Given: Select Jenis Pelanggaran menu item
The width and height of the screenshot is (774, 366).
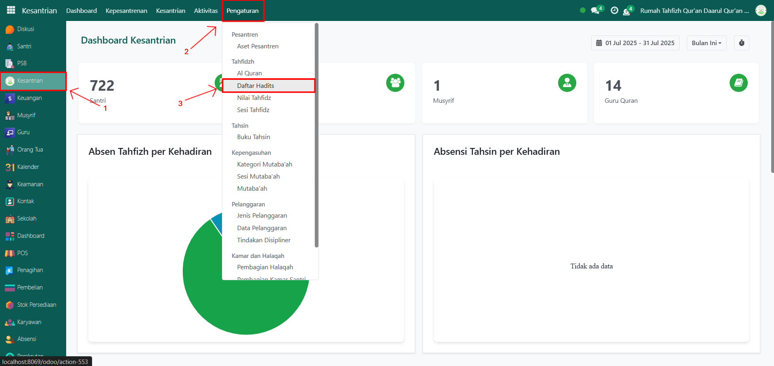Looking at the screenshot, I should [262, 216].
